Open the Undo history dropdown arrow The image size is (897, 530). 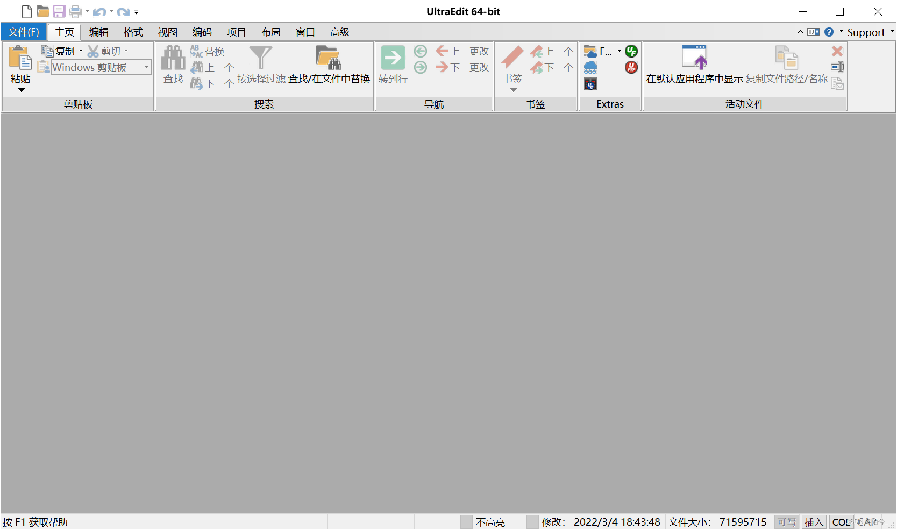111,11
